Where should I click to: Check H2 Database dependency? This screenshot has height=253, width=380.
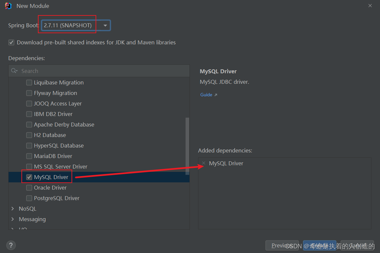[29, 135]
